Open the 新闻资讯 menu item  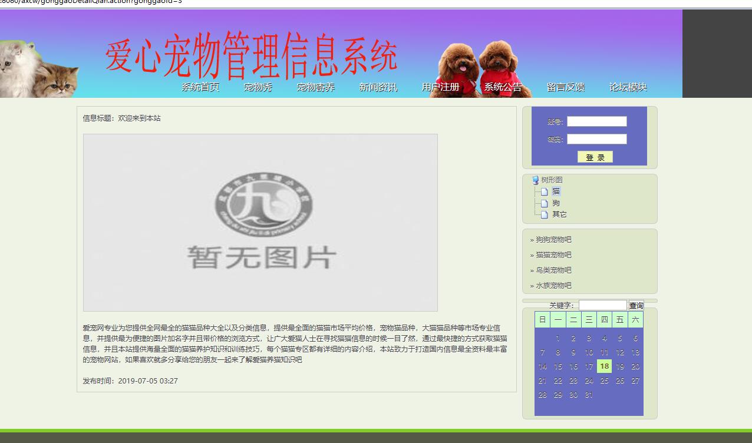[x=377, y=86]
